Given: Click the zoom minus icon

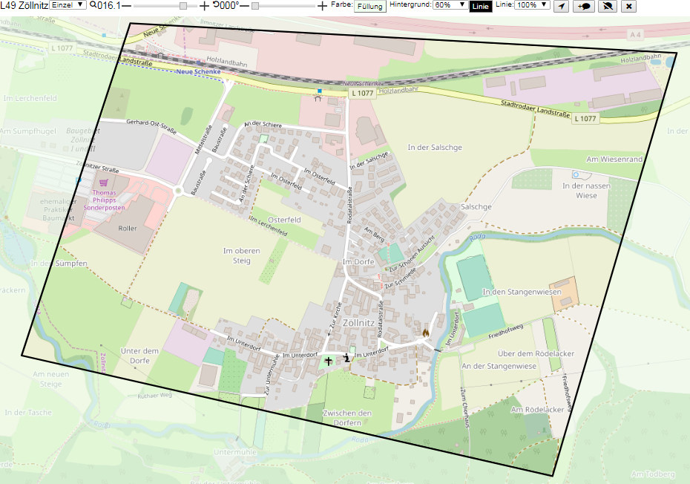Looking at the screenshot, I should pyautogui.click(x=127, y=6).
